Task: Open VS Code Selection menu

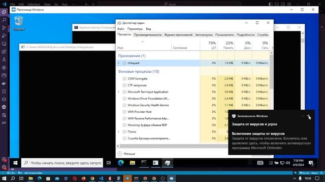Action: 34,4
